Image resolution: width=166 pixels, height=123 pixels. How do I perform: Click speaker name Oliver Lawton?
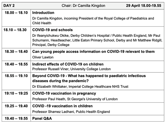tap(43, 57)
